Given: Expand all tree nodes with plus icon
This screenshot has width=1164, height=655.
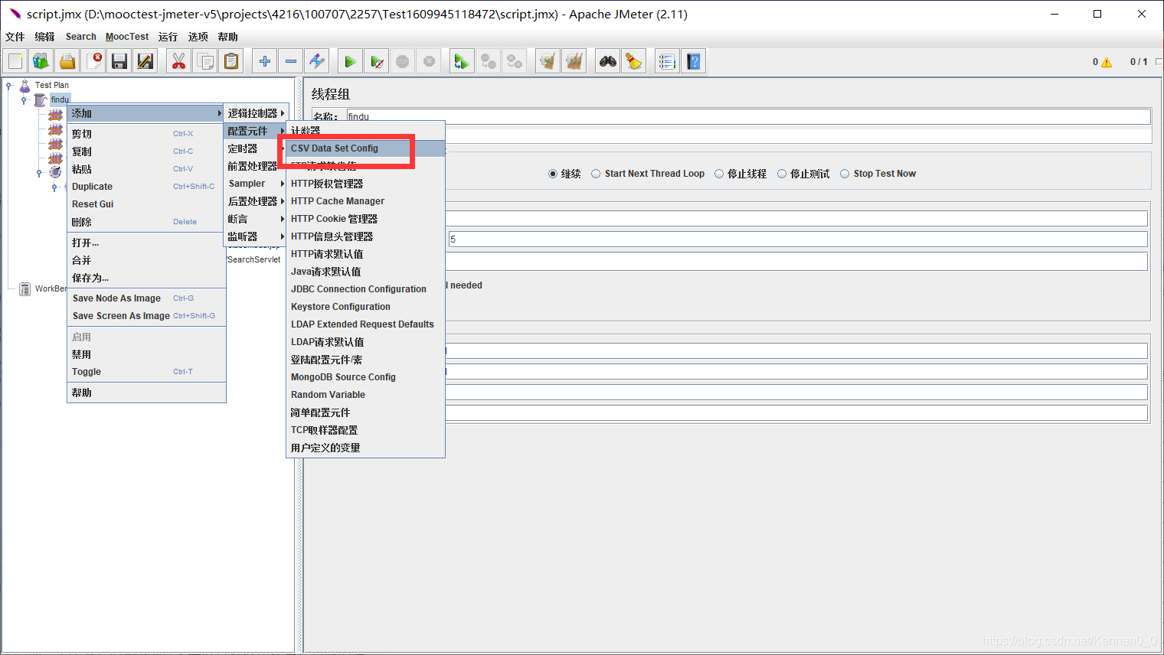Looking at the screenshot, I should pos(265,61).
